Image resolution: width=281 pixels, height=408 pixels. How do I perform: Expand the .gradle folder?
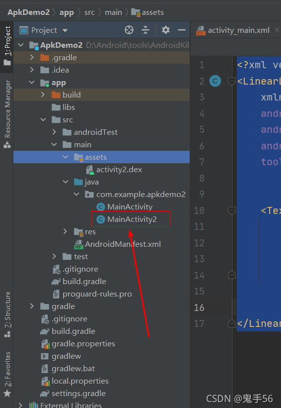click(32, 57)
